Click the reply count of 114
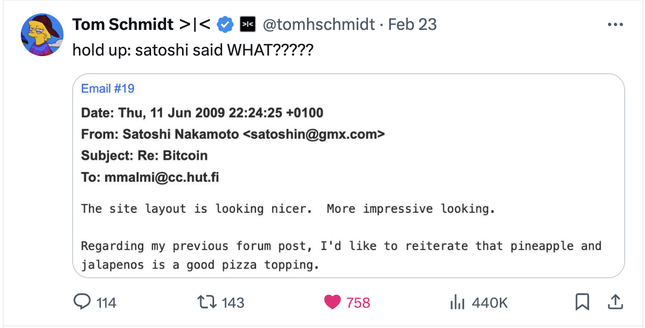 tap(106, 302)
